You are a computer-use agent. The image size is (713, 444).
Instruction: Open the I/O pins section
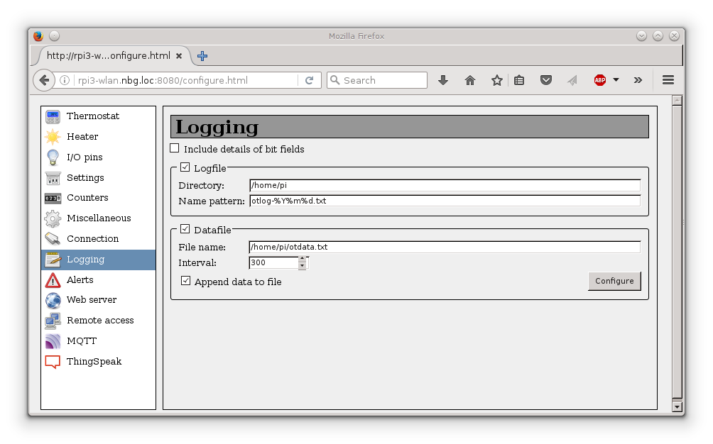click(85, 157)
